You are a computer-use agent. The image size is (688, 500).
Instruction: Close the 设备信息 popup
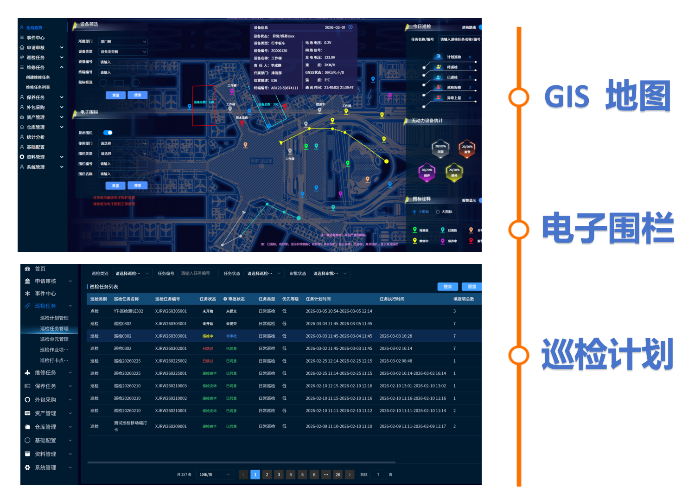point(350,27)
